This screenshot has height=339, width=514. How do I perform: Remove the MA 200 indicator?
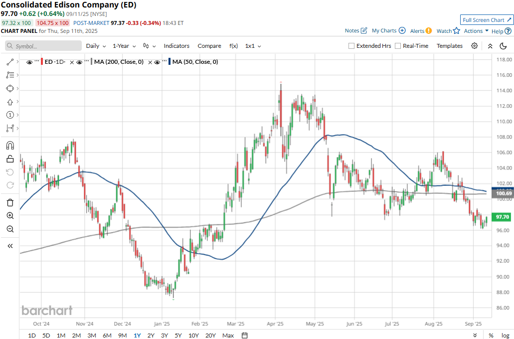coord(150,62)
